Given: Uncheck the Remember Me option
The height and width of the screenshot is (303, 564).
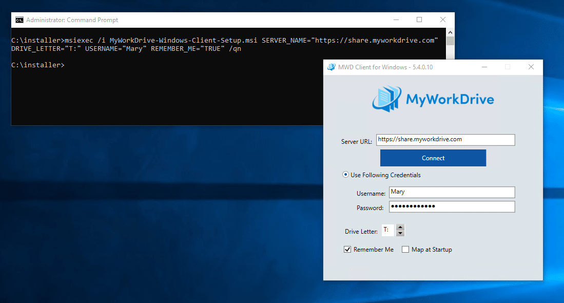Looking at the screenshot, I should (x=347, y=249).
